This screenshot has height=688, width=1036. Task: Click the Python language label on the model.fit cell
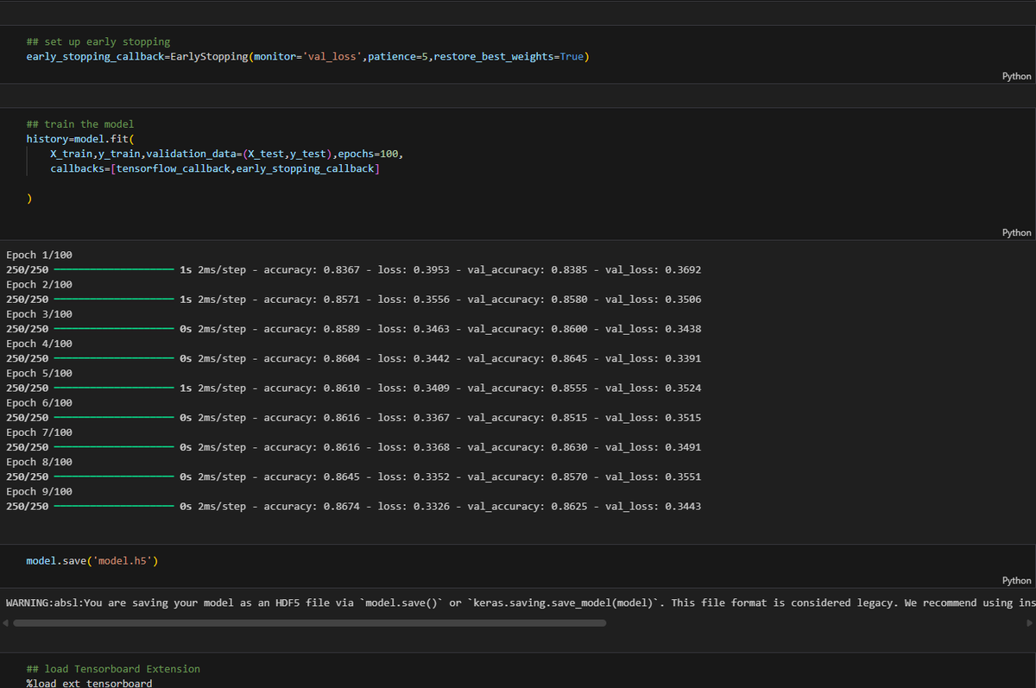coord(1016,232)
